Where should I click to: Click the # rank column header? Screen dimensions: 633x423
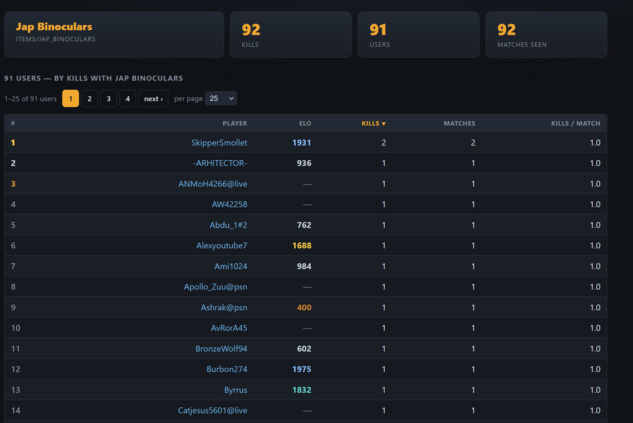(13, 123)
